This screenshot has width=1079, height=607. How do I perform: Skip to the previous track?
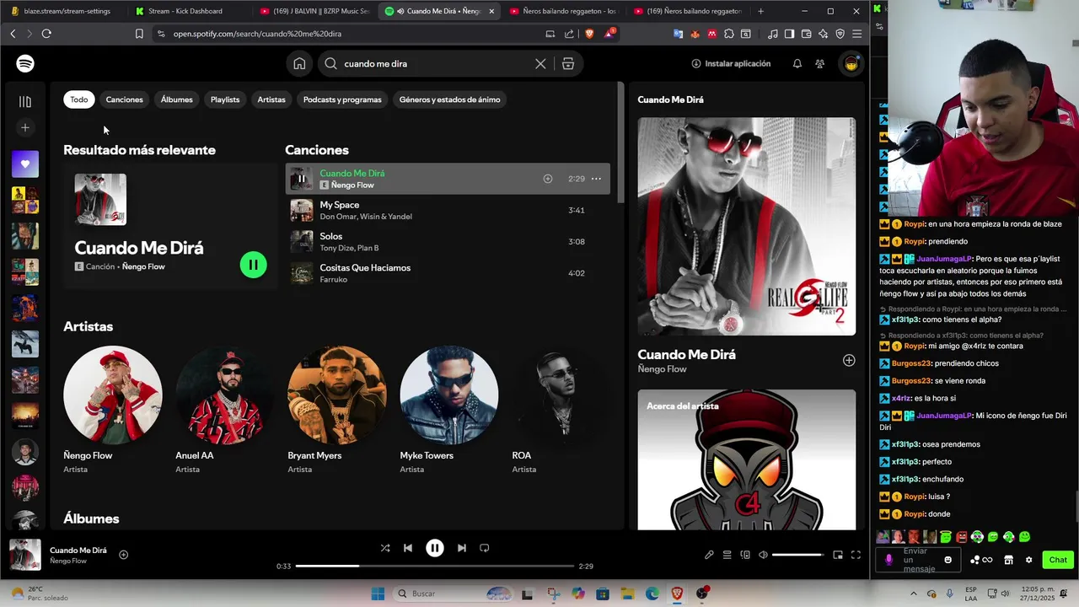[408, 548]
